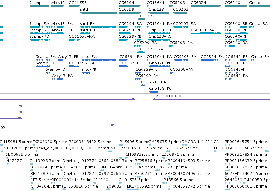Click the CG6299-PB protein label
Viewport: 270px width, 191px height.
pyautogui.click(x=147, y=69)
